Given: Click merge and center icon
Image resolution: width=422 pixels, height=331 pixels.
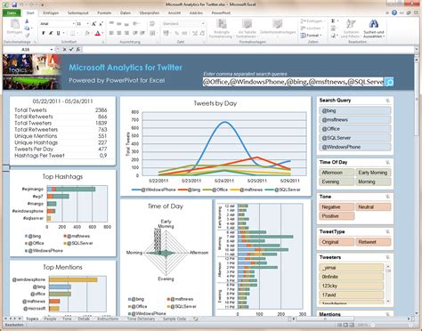Looking at the screenshot, I should 152,33.
